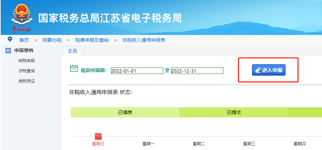Click the 国家税务总局江苏省电子税务局 title
322x150 pixels.
point(110,18)
